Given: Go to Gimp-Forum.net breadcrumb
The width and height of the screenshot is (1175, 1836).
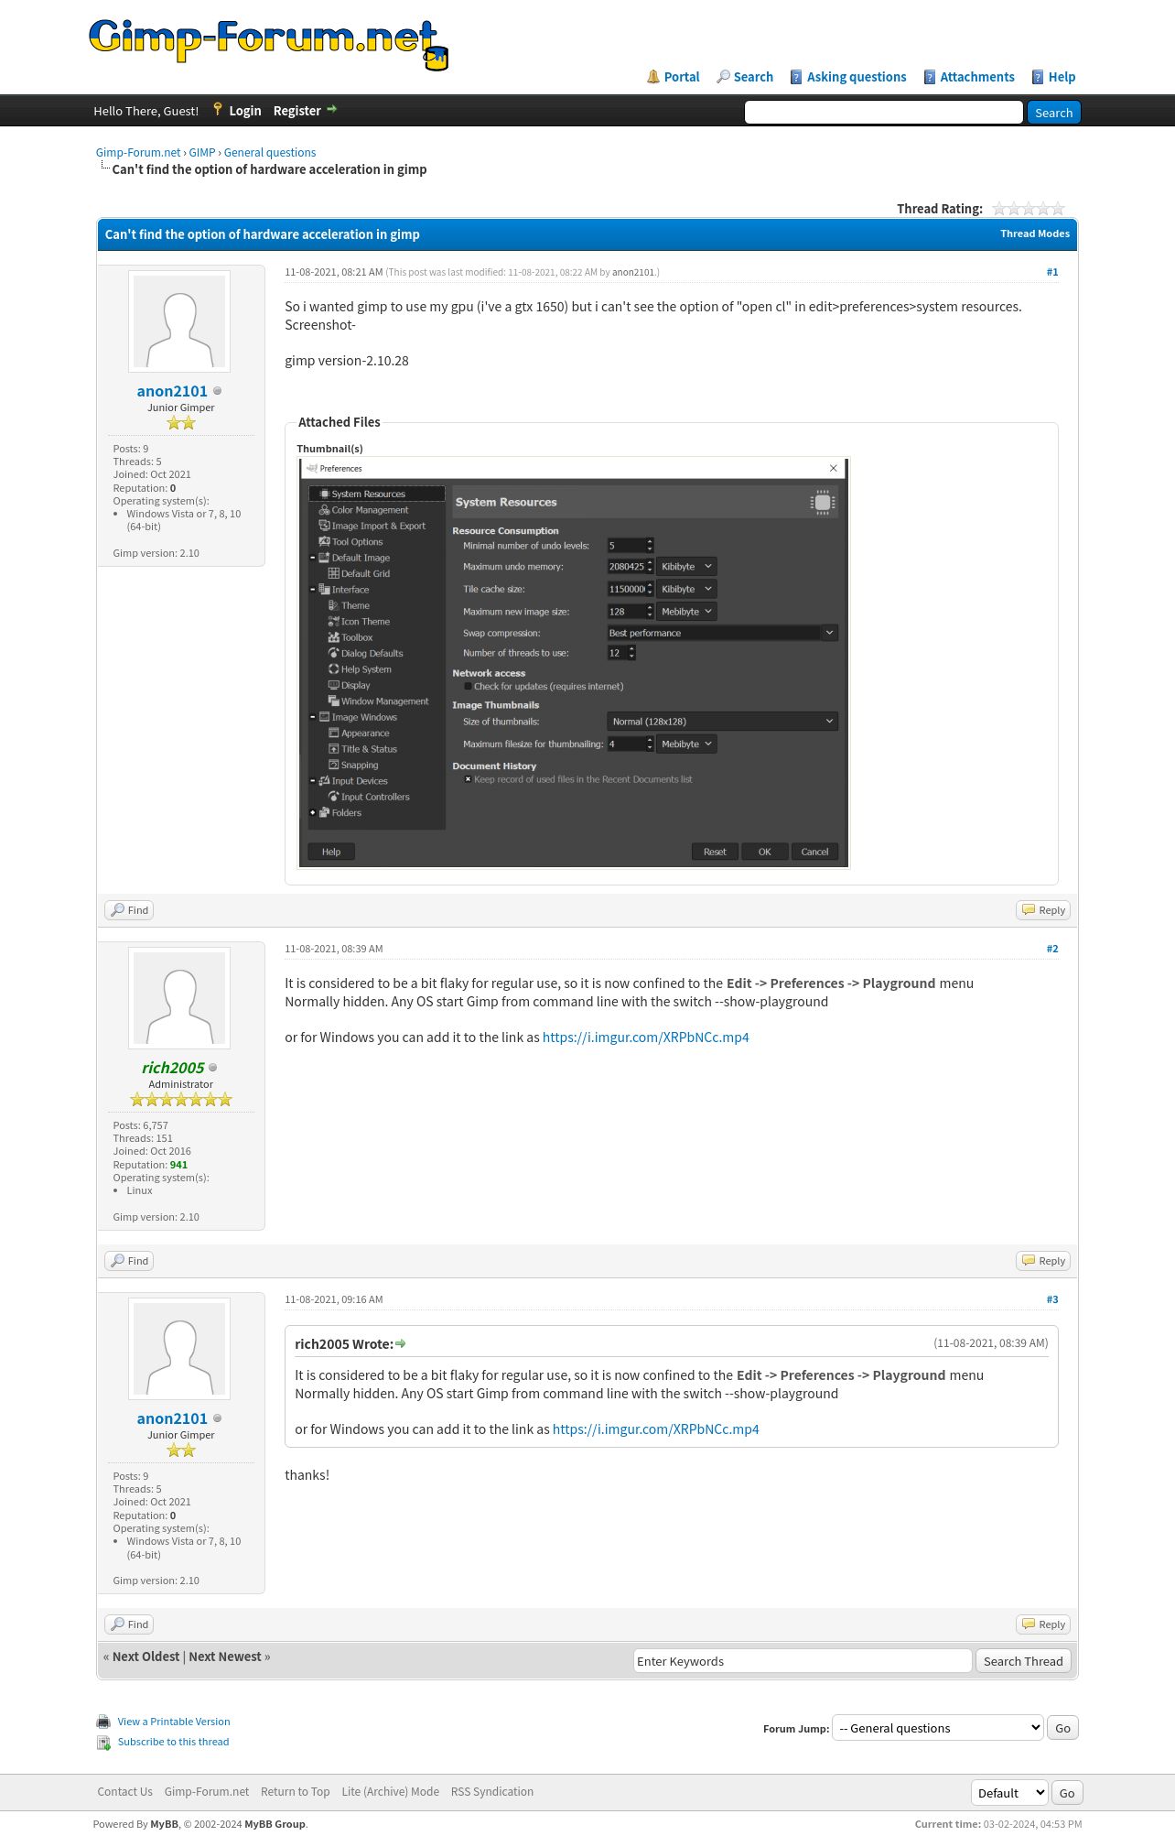Looking at the screenshot, I should coord(138,152).
